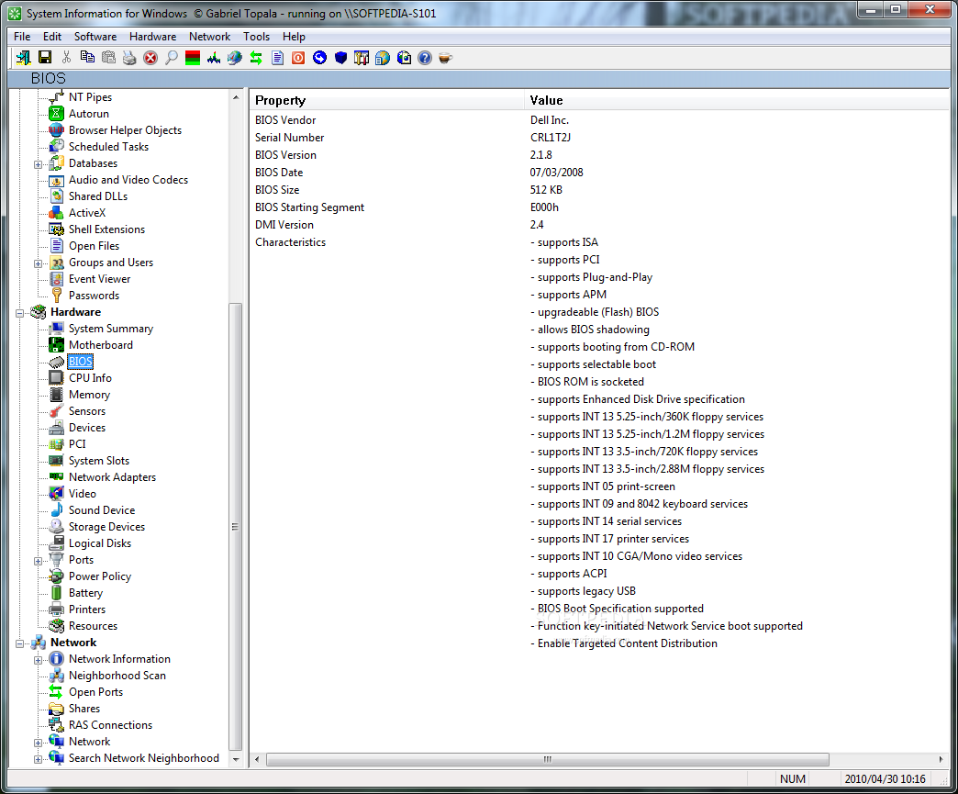This screenshot has height=794, width=958.
Task: Click the traffic graph toolbar icon
Action: (214, 58)
